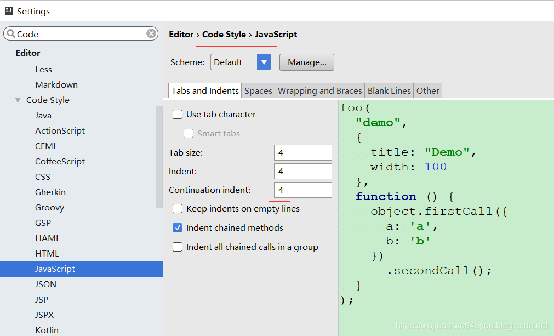Select GSP code style
Screen dimensions: 554x336
[x=43, y=223]
